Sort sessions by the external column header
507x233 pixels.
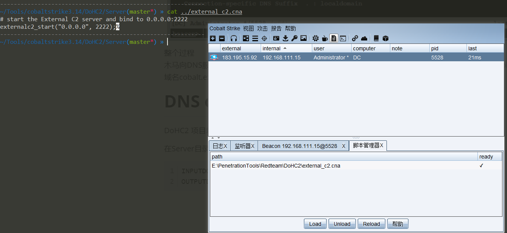(240, 48)
